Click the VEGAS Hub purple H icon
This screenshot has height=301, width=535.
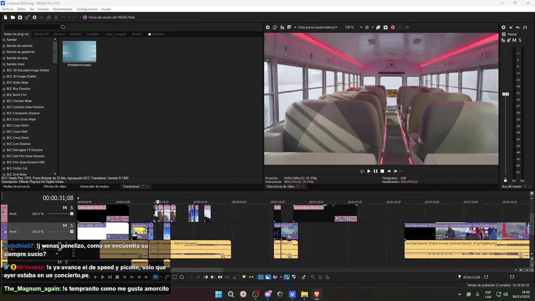(85, 18)
